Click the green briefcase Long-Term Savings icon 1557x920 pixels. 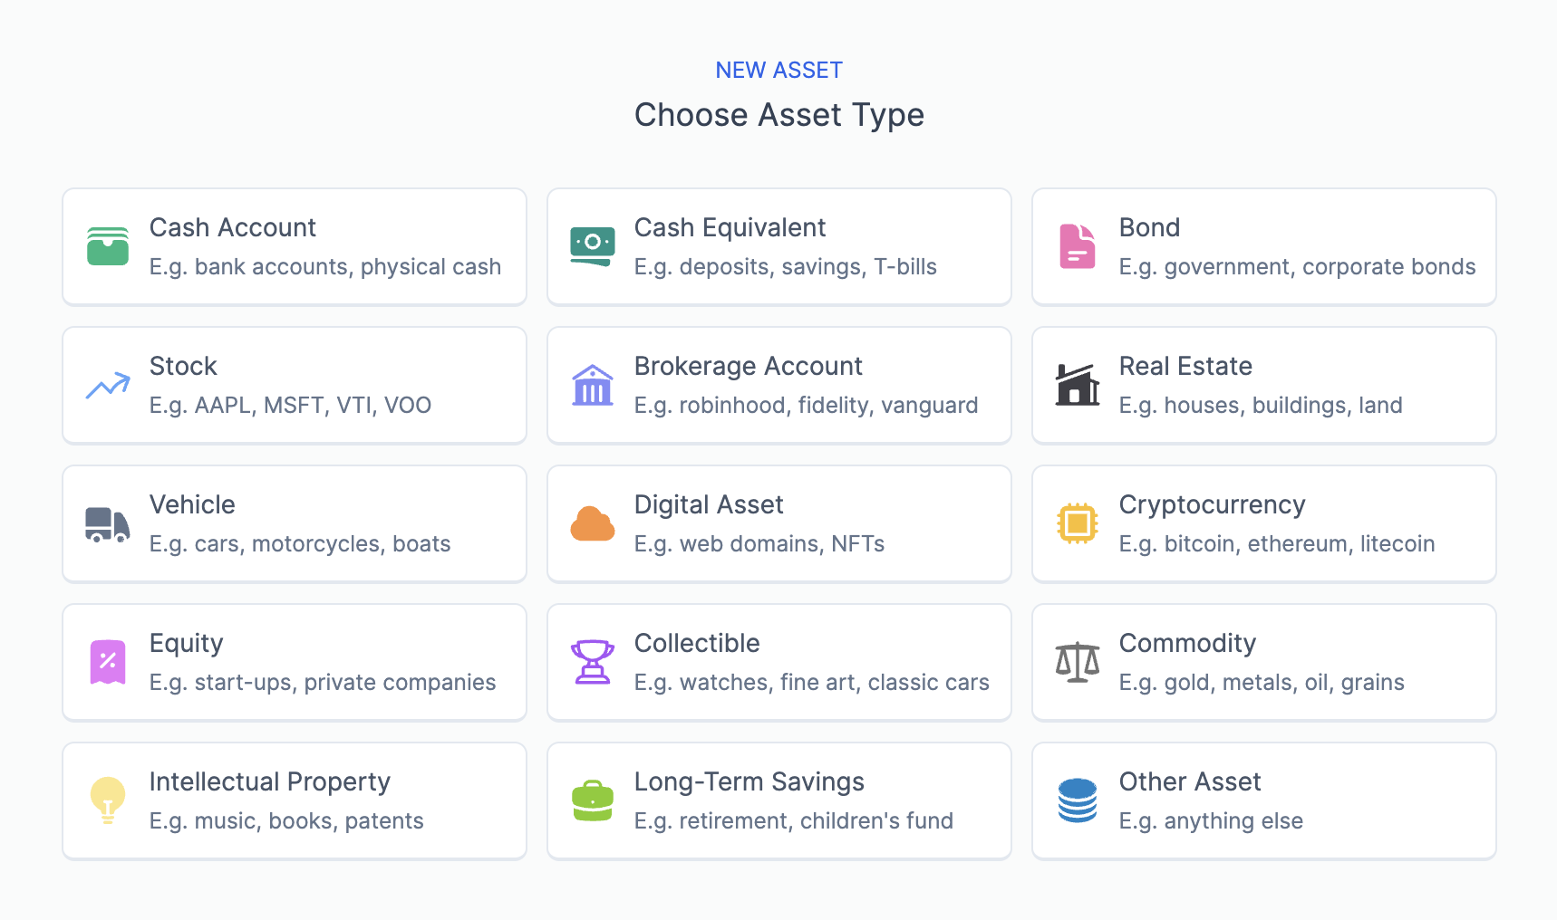coord(593,800)
